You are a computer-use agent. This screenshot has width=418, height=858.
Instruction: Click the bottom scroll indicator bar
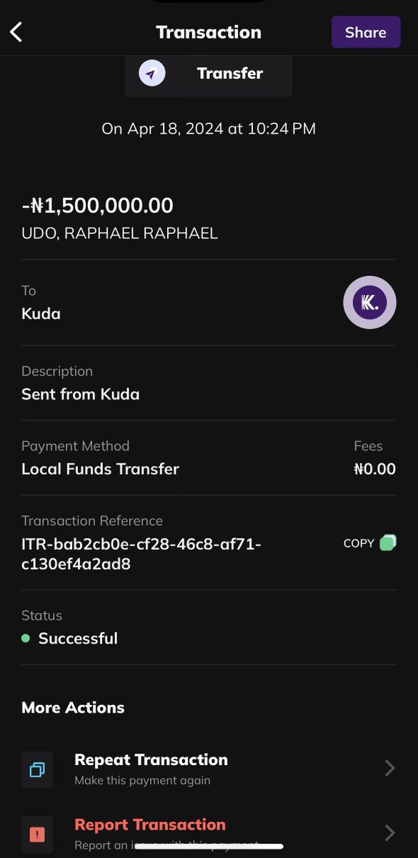[209, 846]
